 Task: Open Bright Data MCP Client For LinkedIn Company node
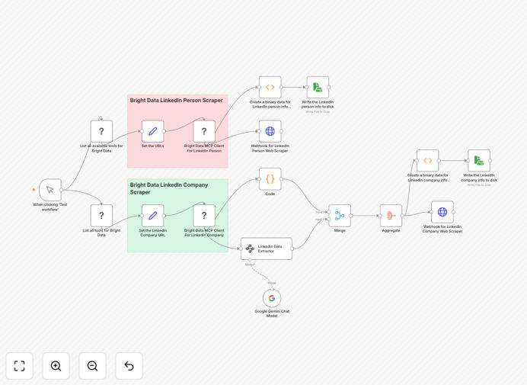(x=204, y=216)
